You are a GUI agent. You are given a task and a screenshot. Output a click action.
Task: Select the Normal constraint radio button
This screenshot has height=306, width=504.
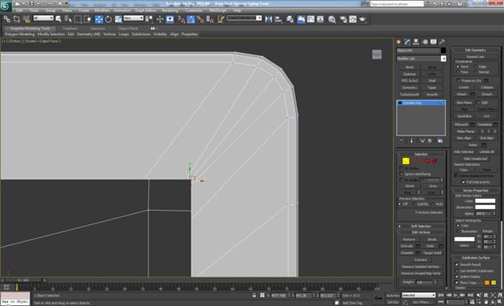(476, 72)
